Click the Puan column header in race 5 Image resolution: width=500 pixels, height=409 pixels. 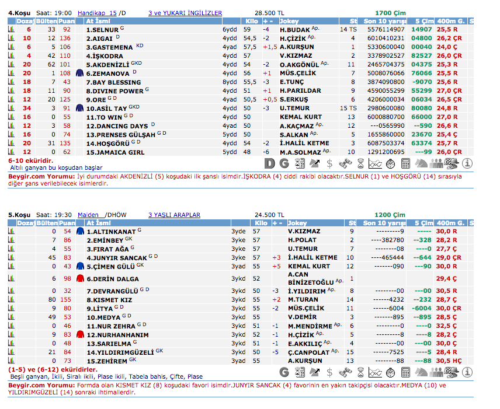67,223
